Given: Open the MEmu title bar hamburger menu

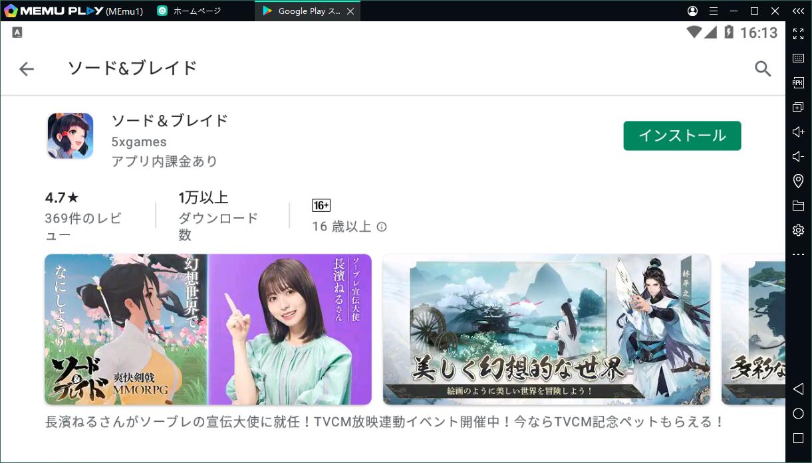Looking at the screenshot, I should 714,11.
